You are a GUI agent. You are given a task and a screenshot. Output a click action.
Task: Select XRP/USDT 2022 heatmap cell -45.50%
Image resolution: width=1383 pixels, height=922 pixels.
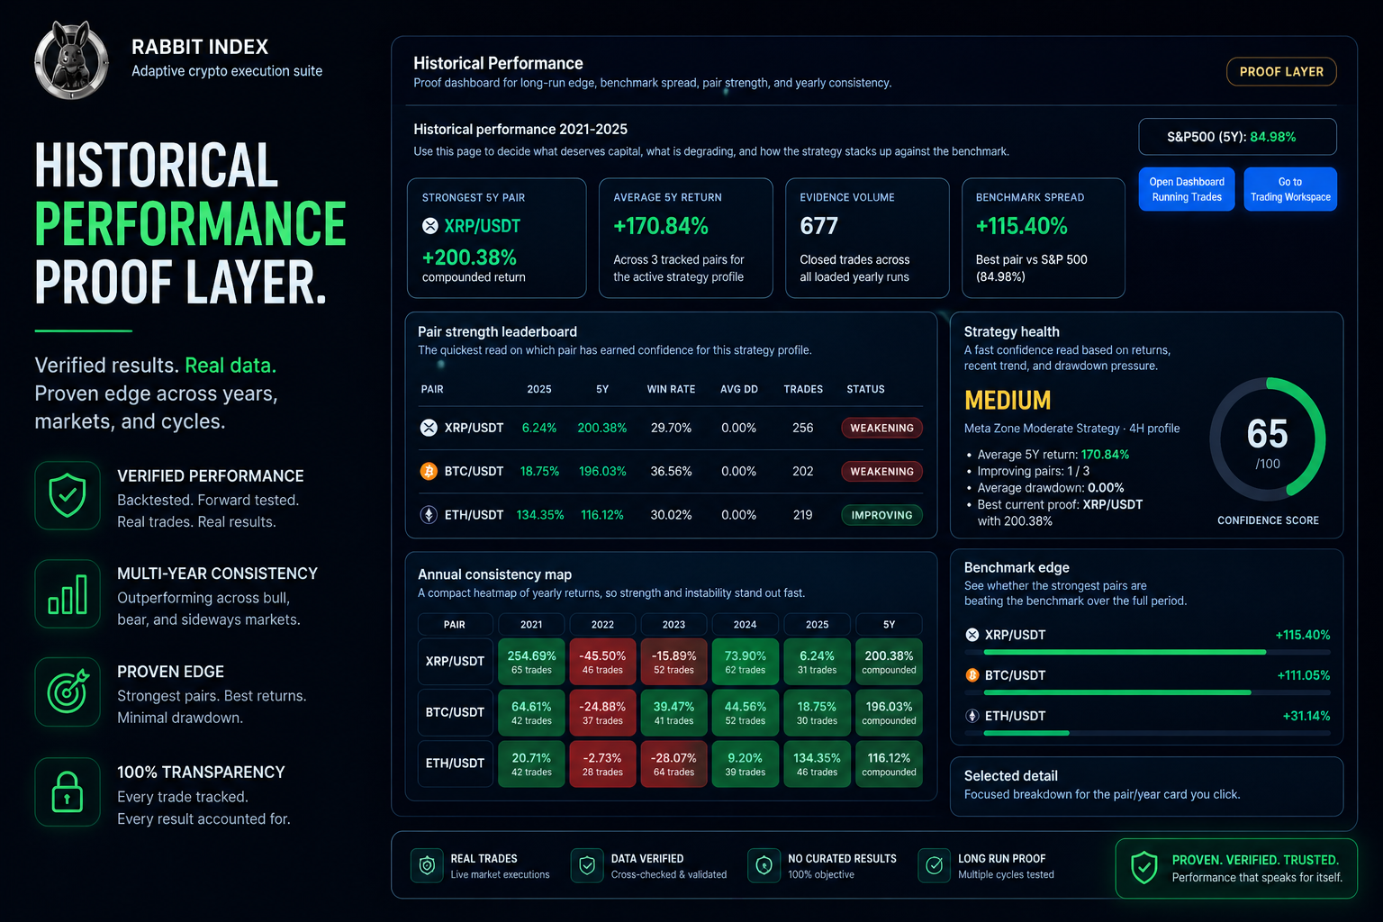(602, 662)
